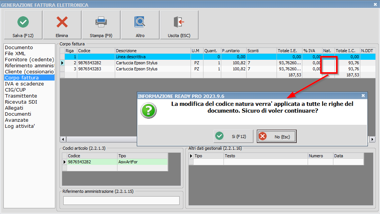Click the left scroll arrow of invoice grid
380x214 pixels.
[63, 139]
